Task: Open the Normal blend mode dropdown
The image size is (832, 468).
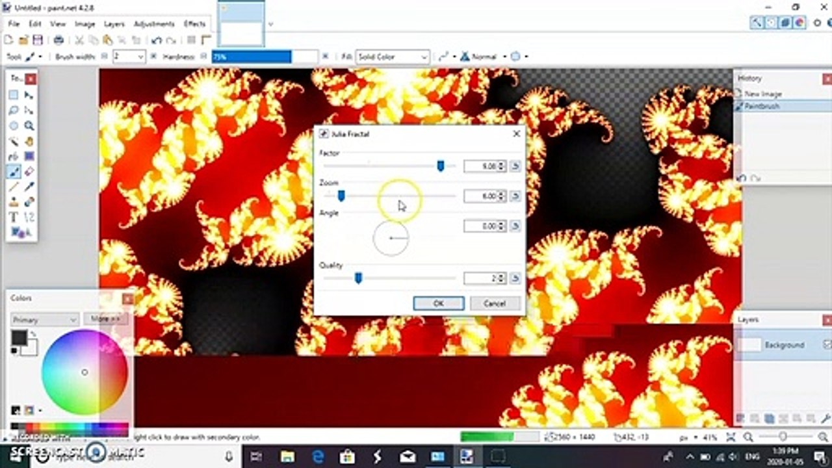Action: (484, 57)
